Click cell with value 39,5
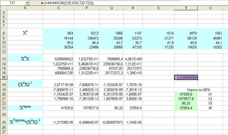This screenshot has height=135, width=228. coord(59,43)
